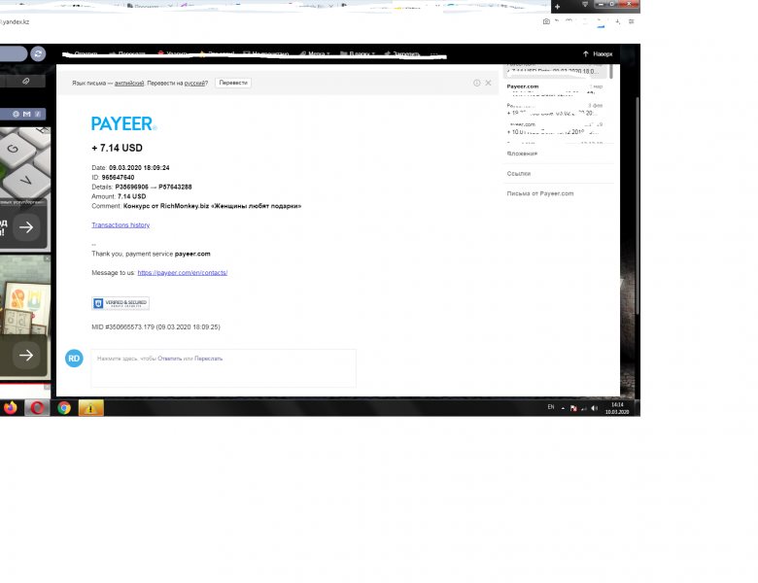Click the volume speaker tray icon
The width and height of the screenshot is (758, 583).
[595, 408]
